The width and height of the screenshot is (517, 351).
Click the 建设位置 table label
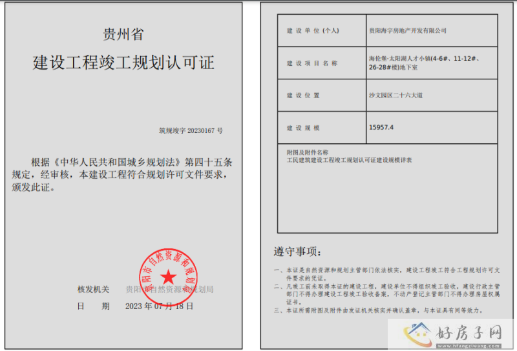[303, 95]
